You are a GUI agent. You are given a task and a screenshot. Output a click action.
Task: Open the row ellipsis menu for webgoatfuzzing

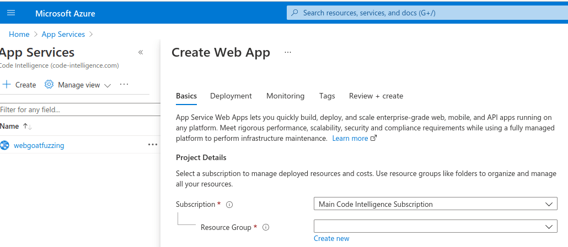pos(153,145)
